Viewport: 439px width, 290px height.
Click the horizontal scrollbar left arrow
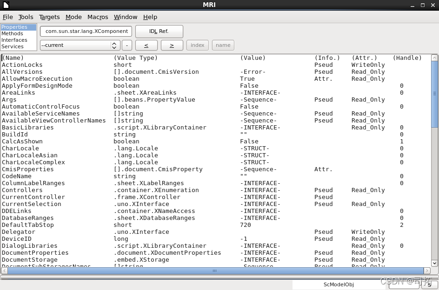click(x=4, y=271)
